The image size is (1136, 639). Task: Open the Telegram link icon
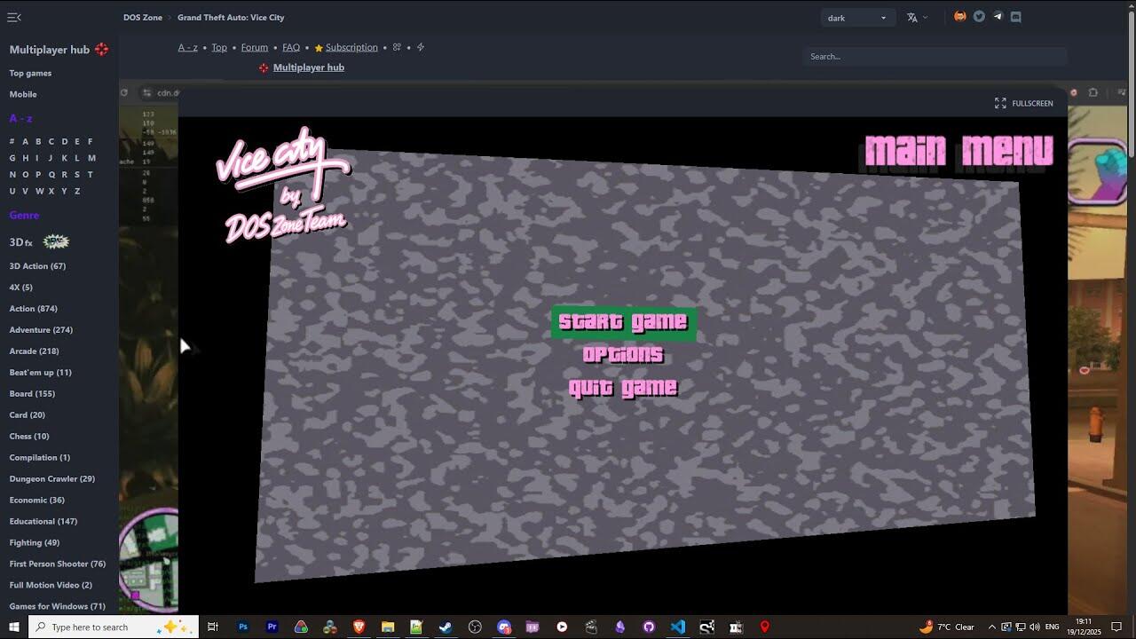998,17
